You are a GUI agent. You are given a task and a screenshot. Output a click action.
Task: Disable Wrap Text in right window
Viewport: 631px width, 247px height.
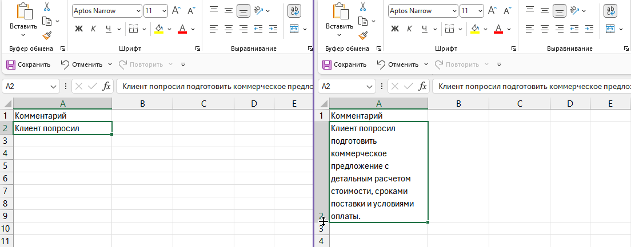[x=610, y=11]
